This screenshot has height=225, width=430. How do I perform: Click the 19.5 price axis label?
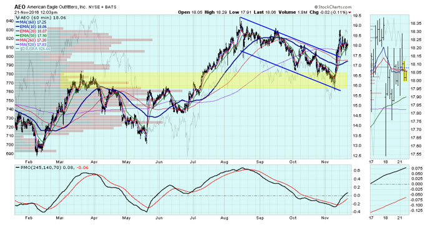(x=358, y=16)
